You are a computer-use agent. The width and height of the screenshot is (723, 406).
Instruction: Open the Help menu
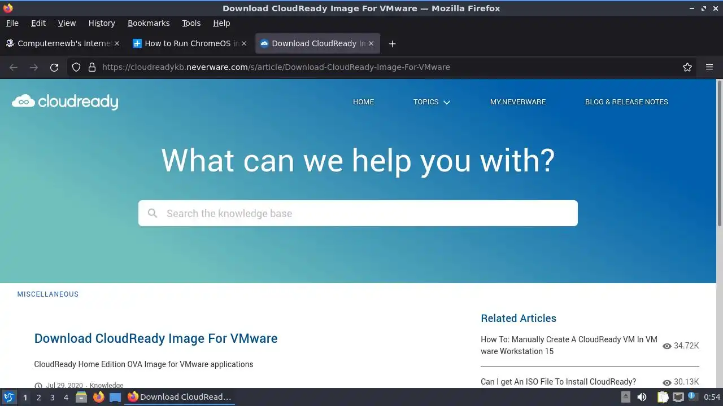(221, 23)
